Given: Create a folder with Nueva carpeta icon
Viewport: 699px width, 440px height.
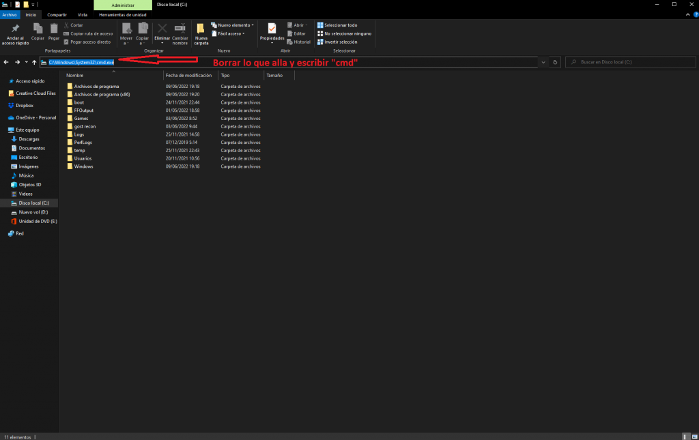Looking at the screenshot, I should [x=201, y=29].
